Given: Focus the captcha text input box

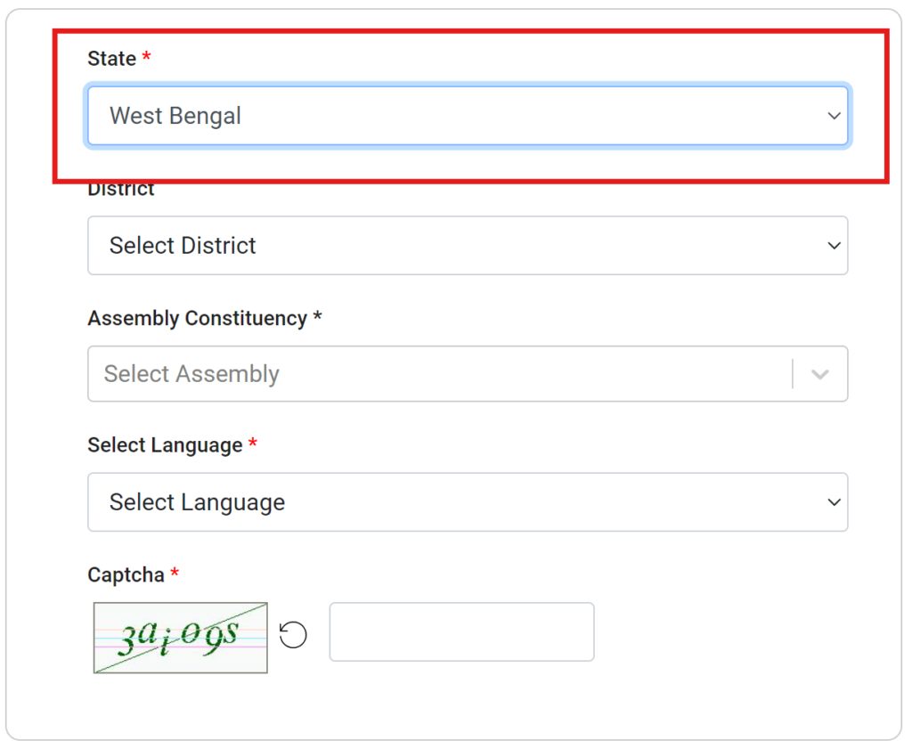Looking at the screenshot, I should pos(461,631).
